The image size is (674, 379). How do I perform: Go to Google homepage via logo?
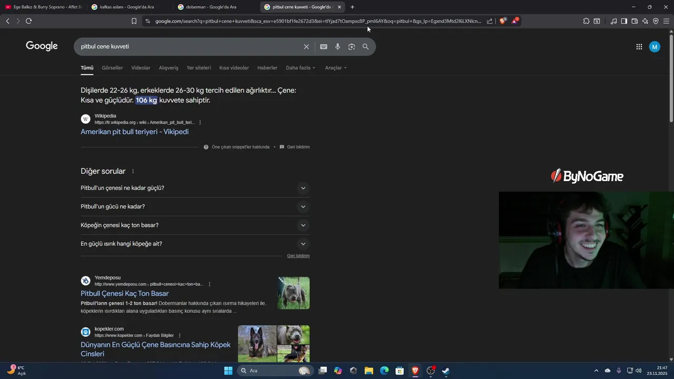[x=42, y=46]
